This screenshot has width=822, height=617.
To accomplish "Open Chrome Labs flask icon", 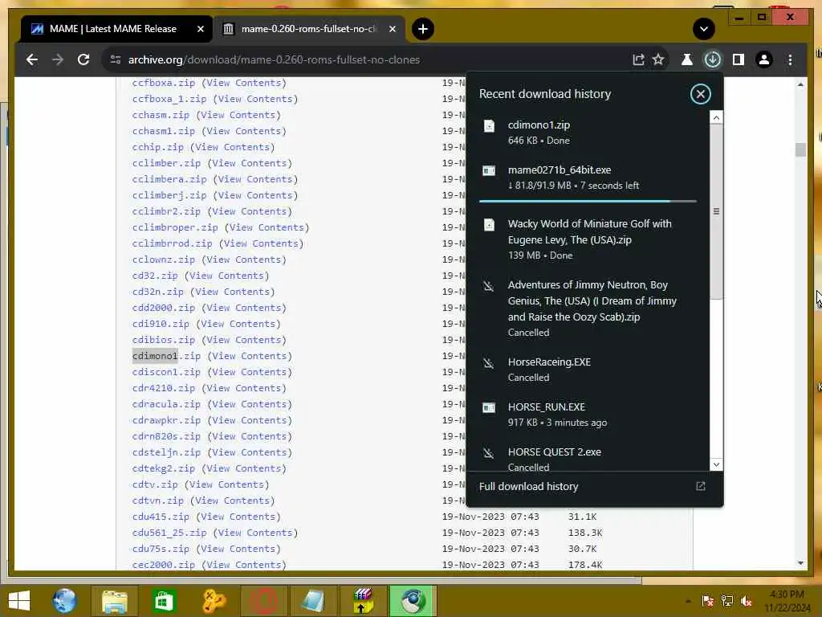I will coord(687,59).
